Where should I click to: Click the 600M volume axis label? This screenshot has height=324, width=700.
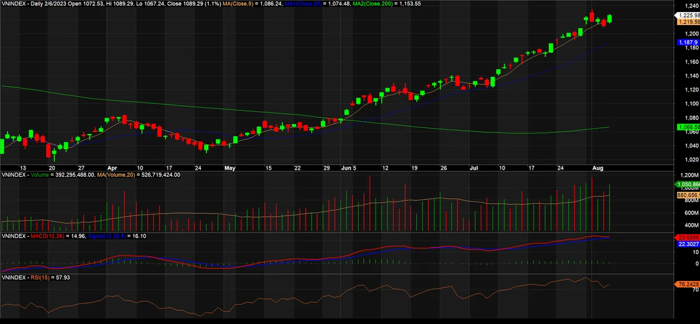(692, 212)
